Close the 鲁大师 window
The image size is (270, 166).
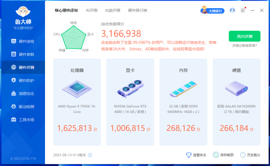262,11
